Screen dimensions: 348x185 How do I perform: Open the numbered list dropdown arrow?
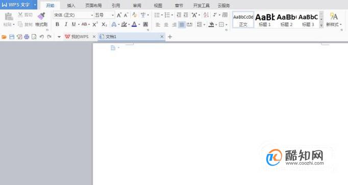[x=172, y=15]
